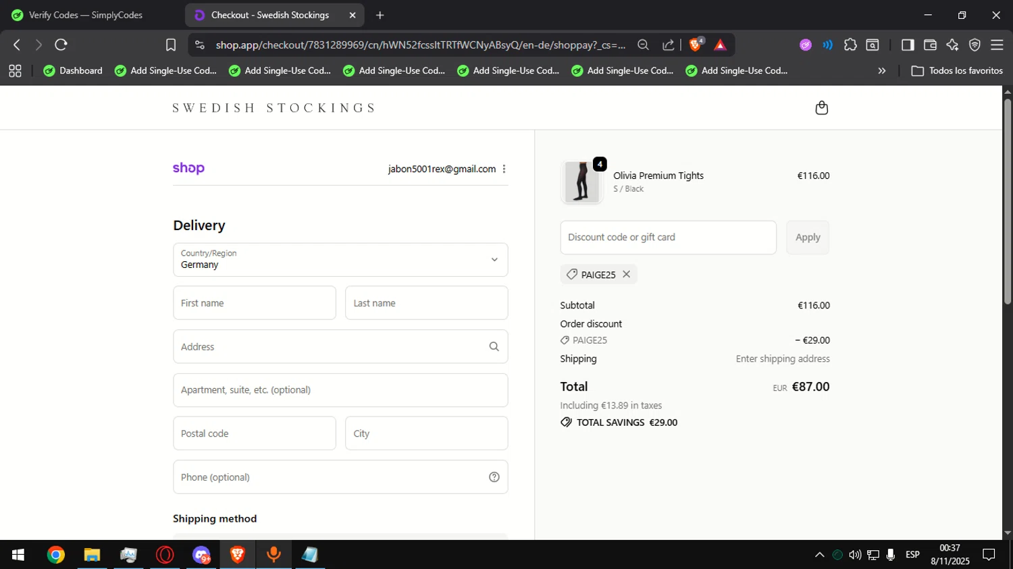The height and width of the screenshot is (569, 1013).
Task: Remove the PAIGE25 discount code tag
Action: (626, 274)
